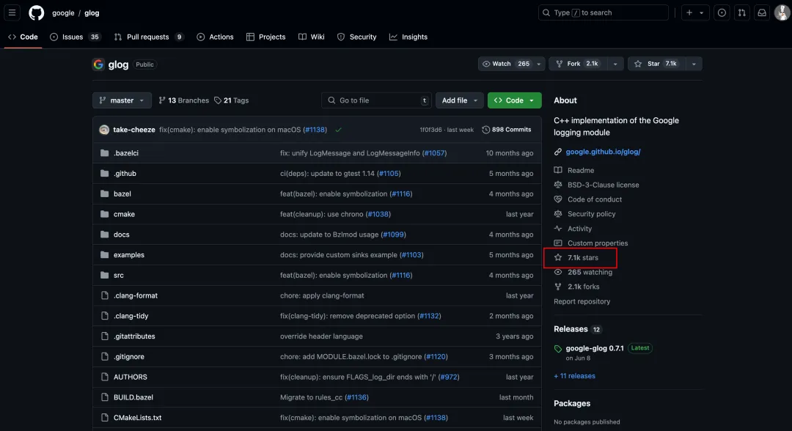The width and height of the screenshot is (792, 431).
Task: Click the Code of conduct heart icon
Action: (557, 199)
